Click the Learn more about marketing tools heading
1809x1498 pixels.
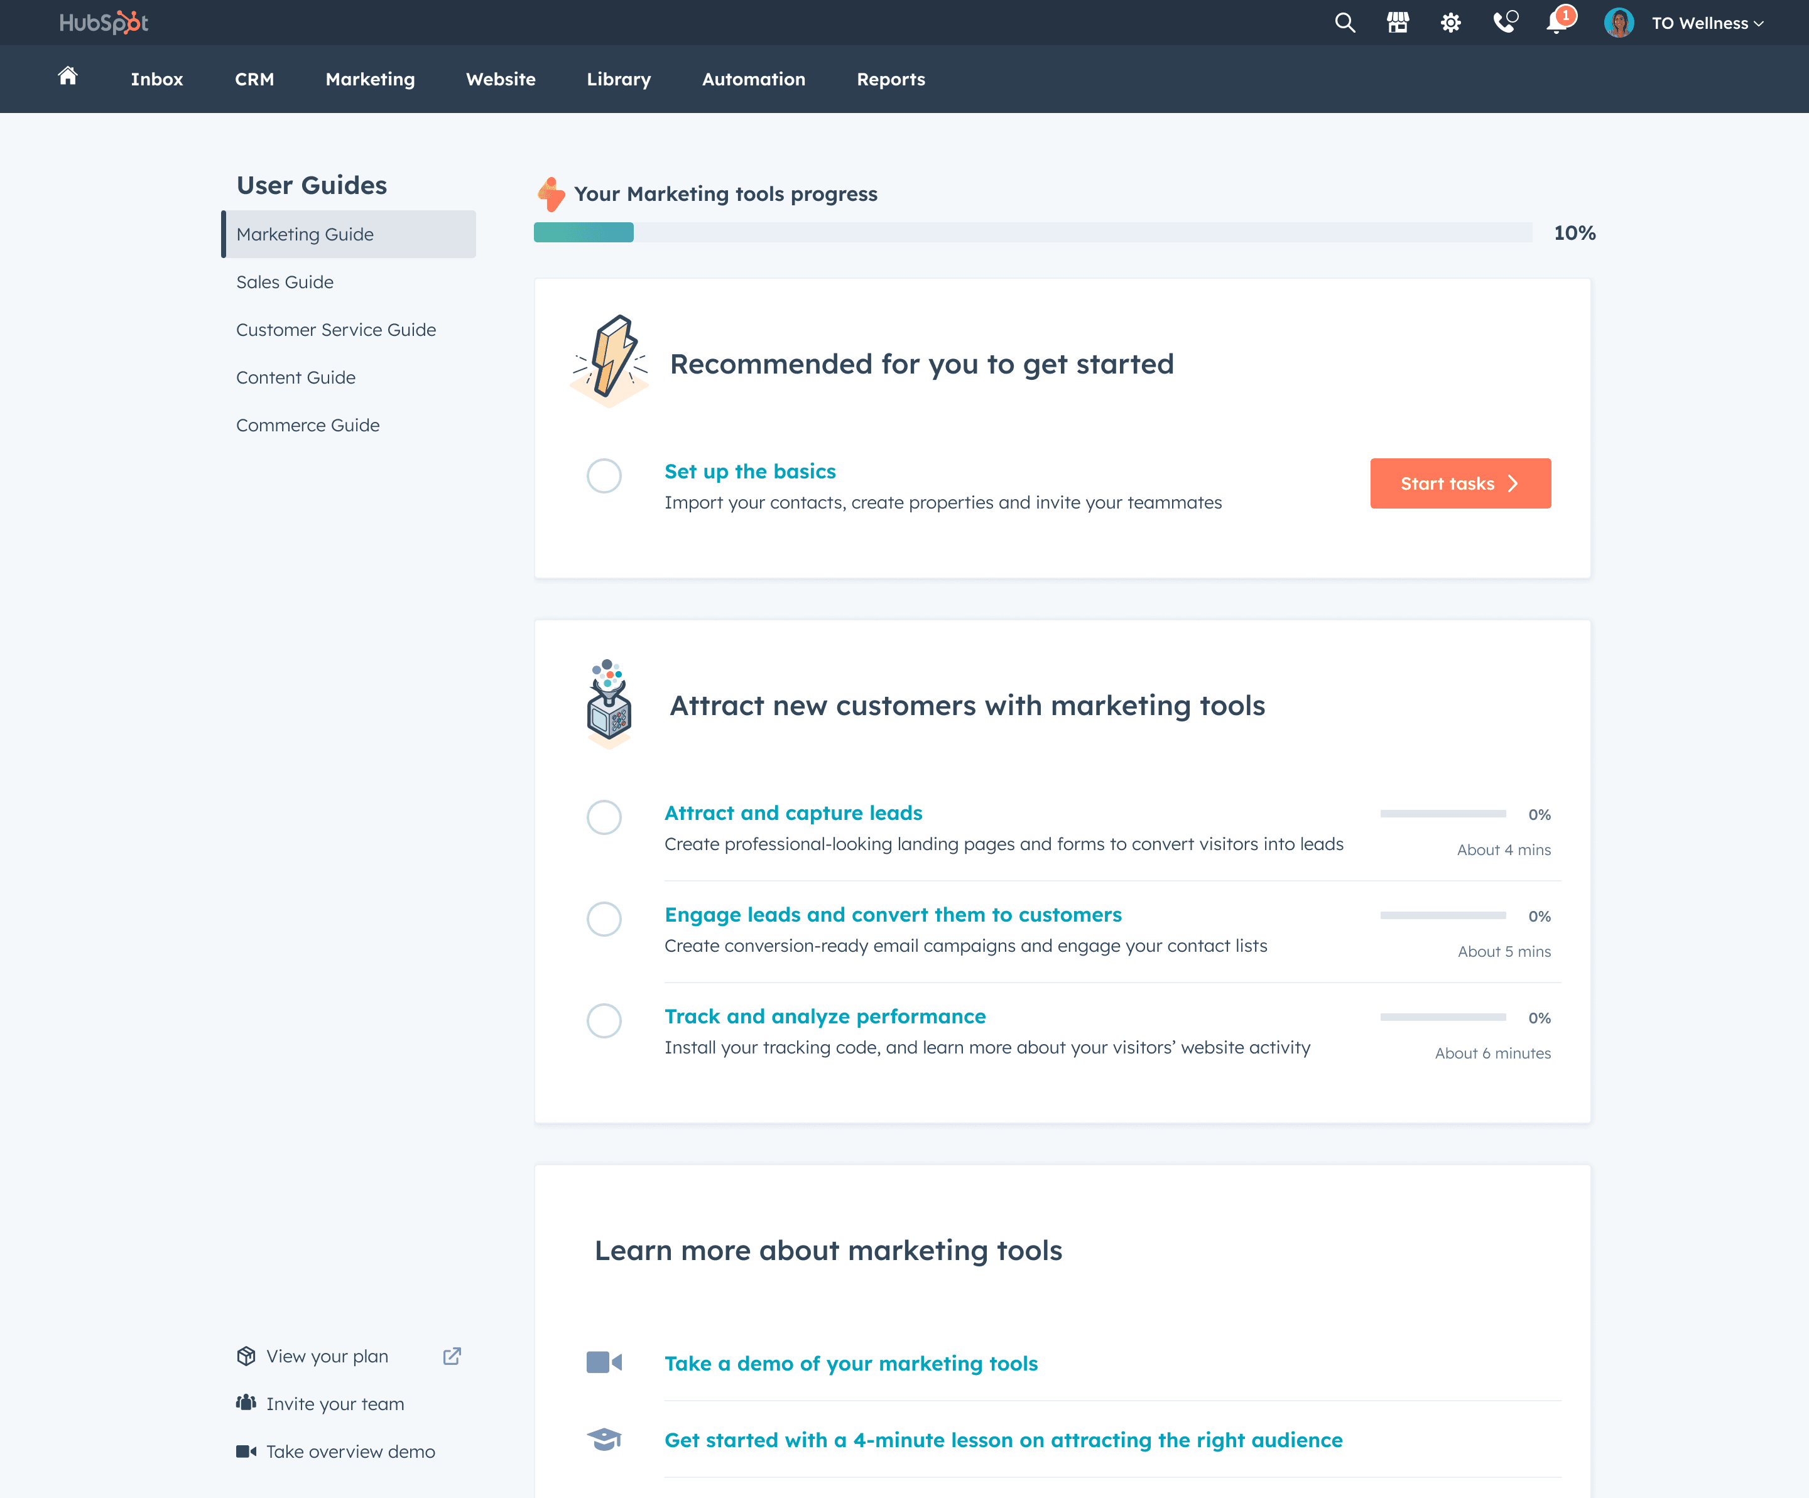pyautogui.click(x=828, y=1250)
